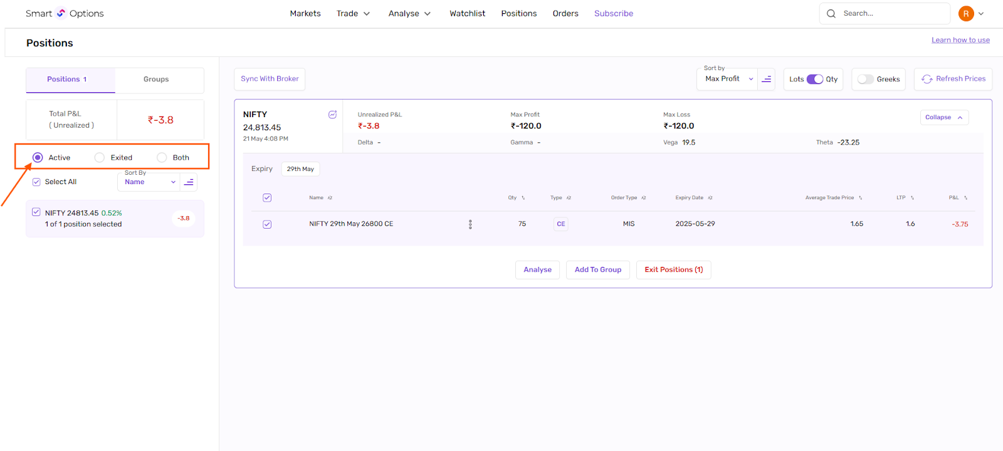Screen dimensions: 1003x451
Task: Toggle sort order beside Name sort
Action: click(x=189, y=182)
